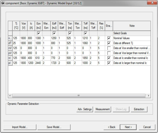
Task: Enable the Vce smaller than nominal row
Action: tap(109, 48)
